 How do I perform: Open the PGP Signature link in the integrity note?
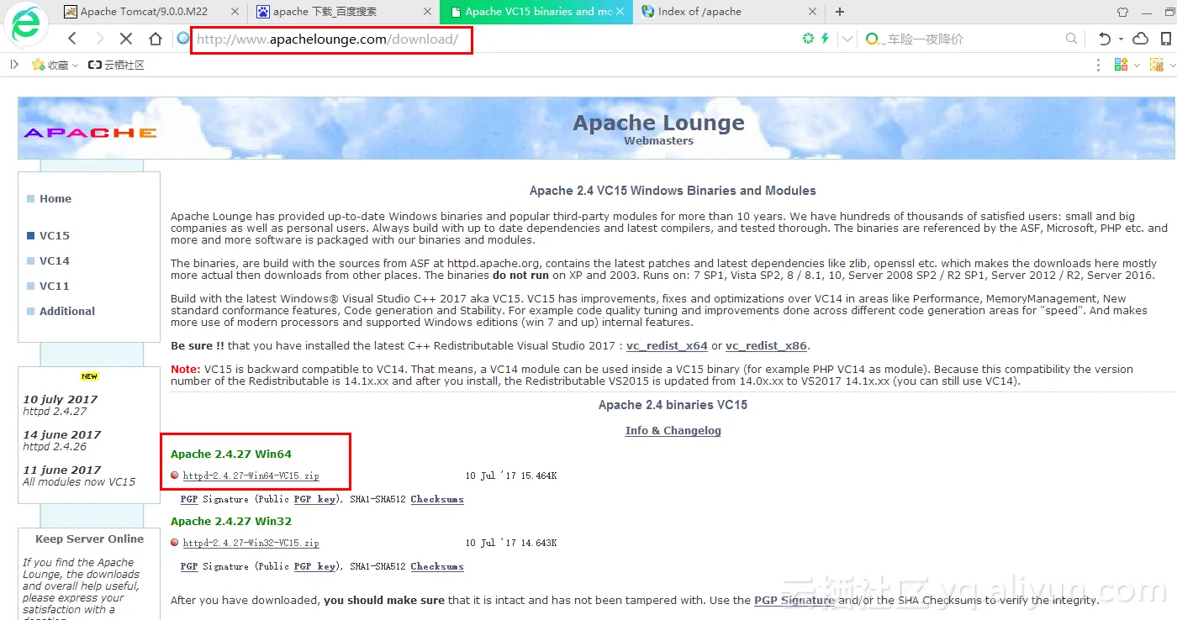click(x=794, y=601)
